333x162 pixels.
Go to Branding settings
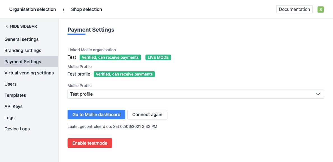(x=23, y=50)
